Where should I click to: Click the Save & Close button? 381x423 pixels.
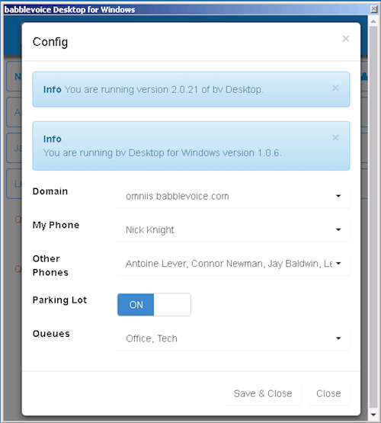[x=263, y=393]
